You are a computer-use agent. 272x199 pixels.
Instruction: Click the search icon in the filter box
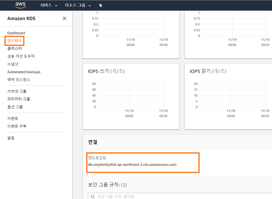[93, 197]
